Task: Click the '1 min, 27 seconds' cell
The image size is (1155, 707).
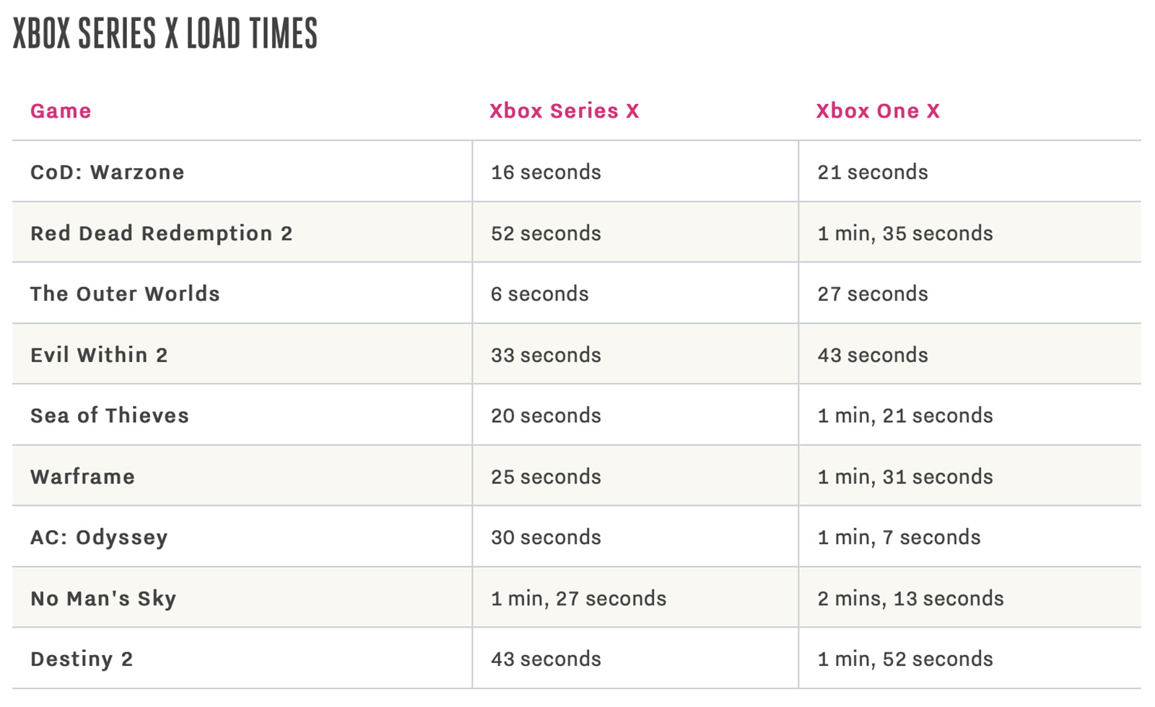Action: click(578, 599)
